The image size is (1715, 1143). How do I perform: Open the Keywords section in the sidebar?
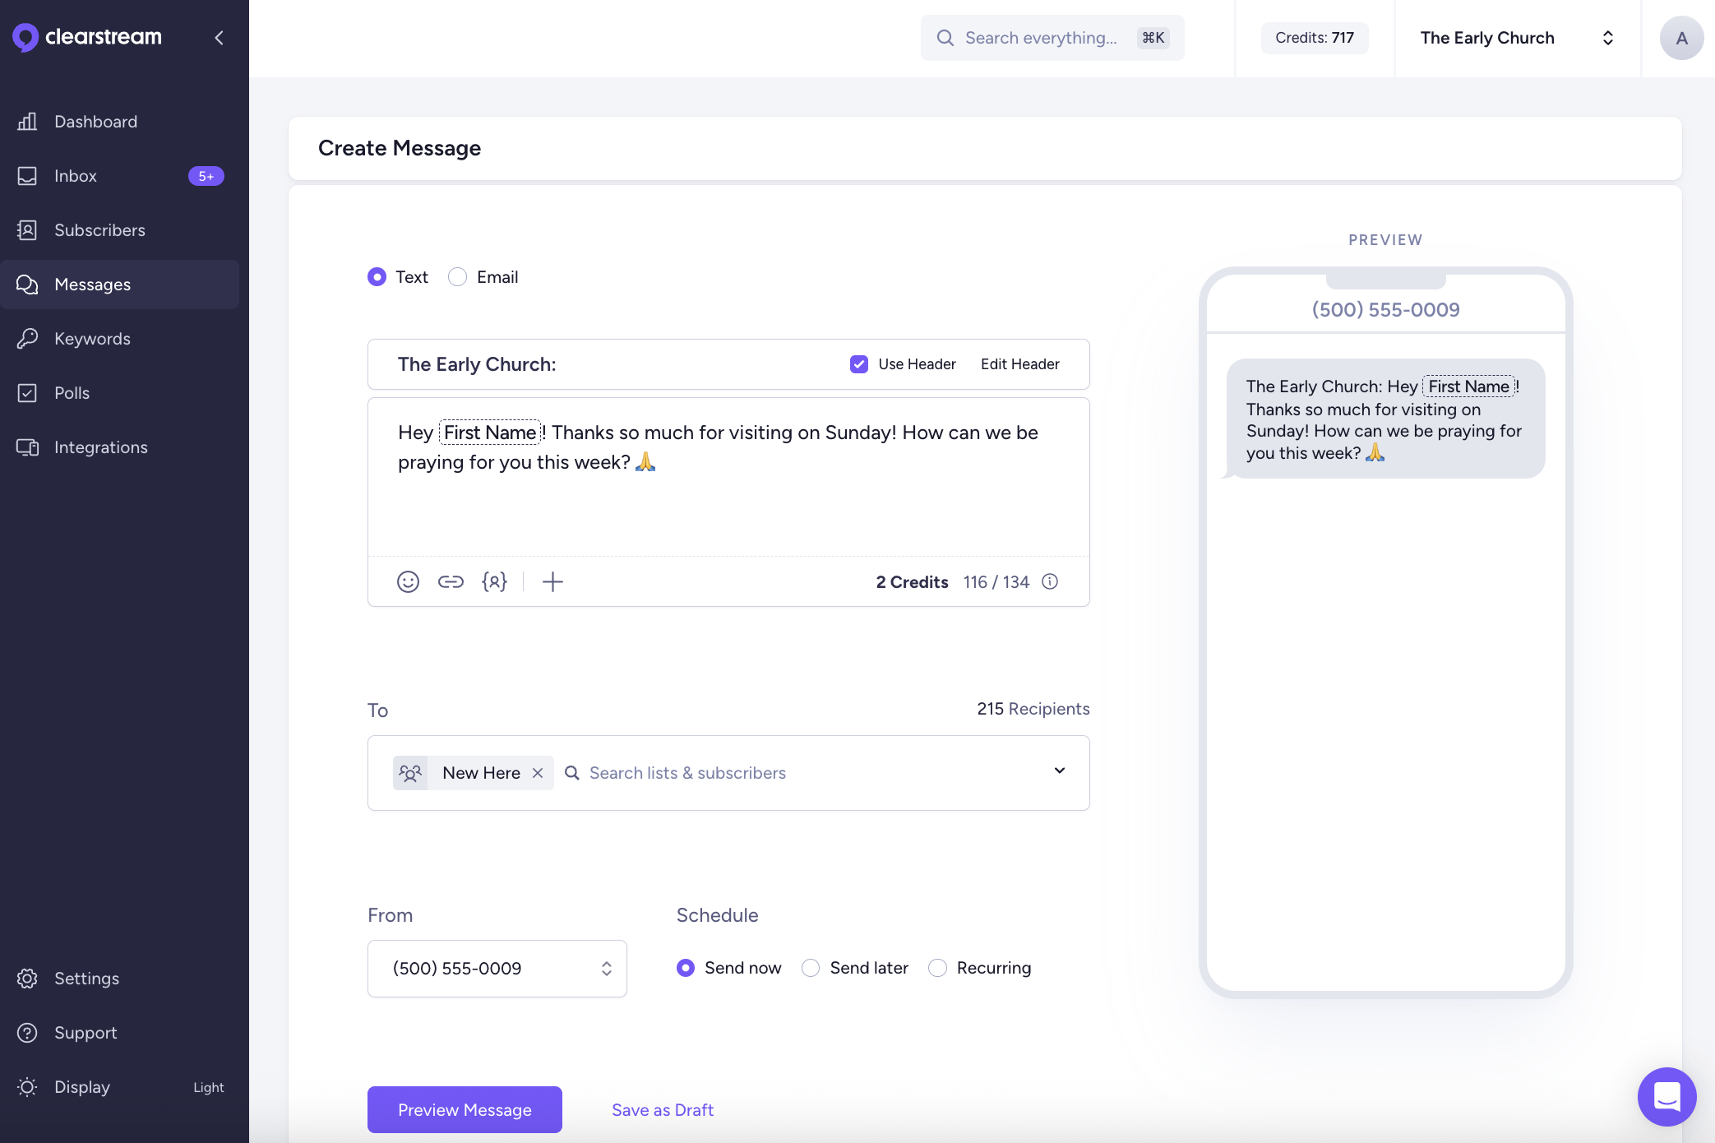tap(92, 338)
